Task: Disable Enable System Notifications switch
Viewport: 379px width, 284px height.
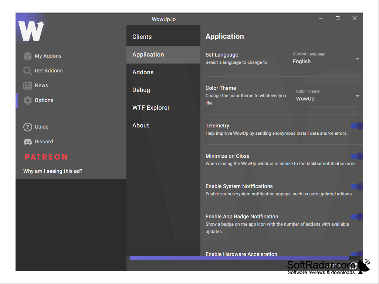Action: tap(357, 187)
